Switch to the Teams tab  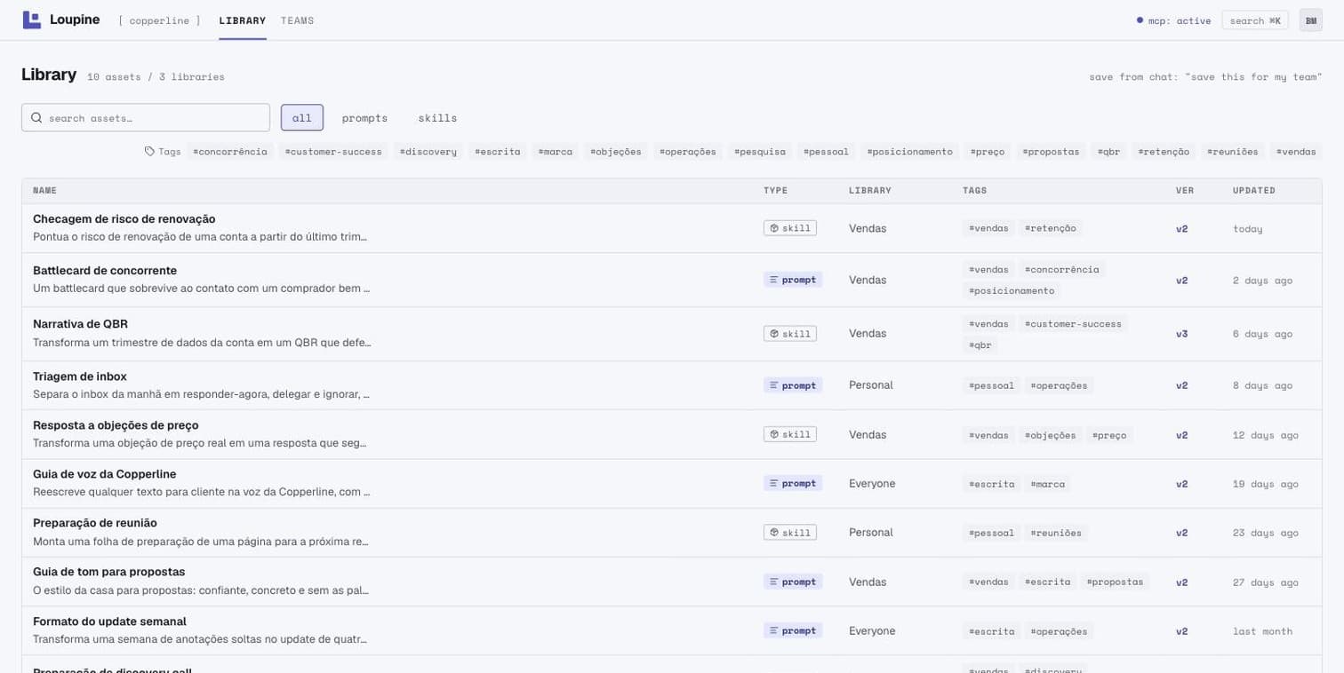(x=297, y=20)
